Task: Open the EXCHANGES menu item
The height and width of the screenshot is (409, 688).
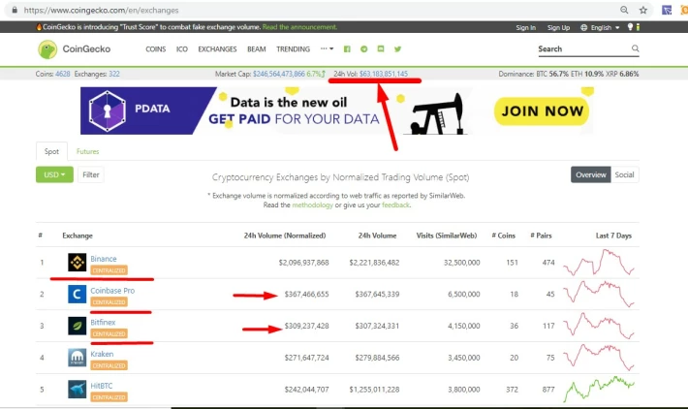Action: pyautogui.click(x=217, y=49)
